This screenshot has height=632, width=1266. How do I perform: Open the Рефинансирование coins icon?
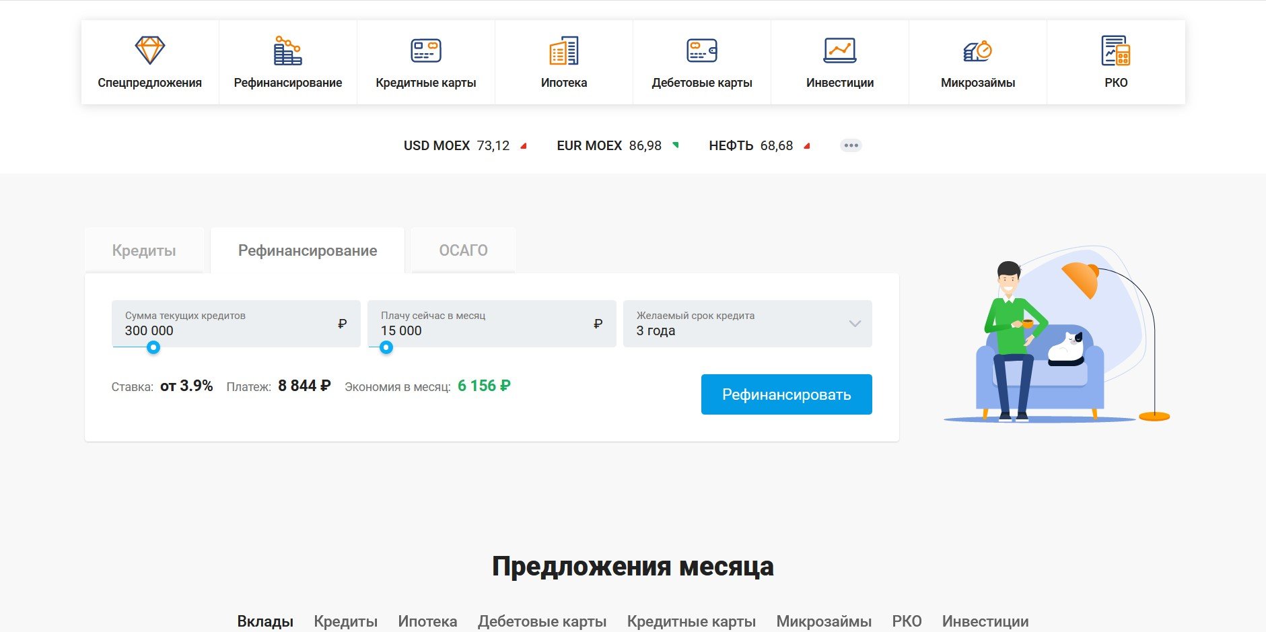tap(287, 50)
